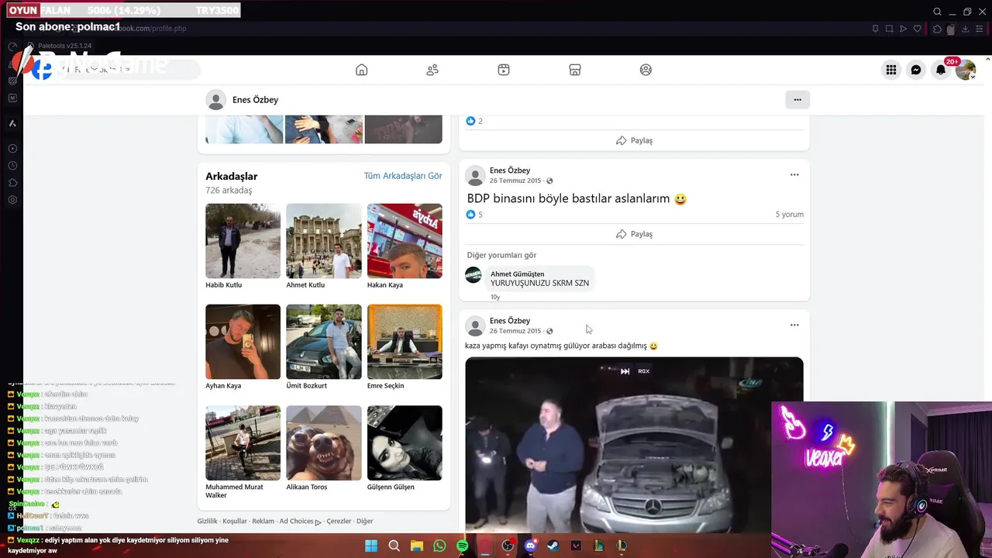Open WhatsApp from the taskbar

click(x=439, y=546)
